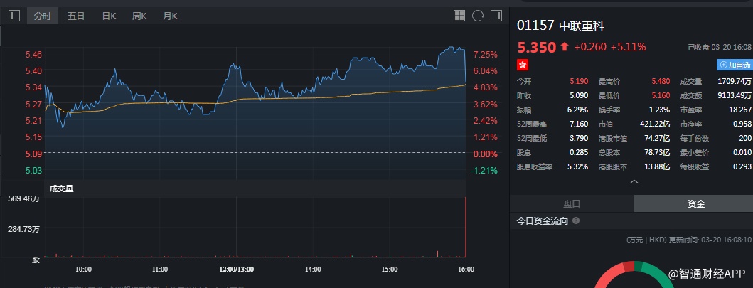This screenshot has width=753, height=288.
Task: Select the 周K weekly chart tab
Action: (x=139, y=16)
